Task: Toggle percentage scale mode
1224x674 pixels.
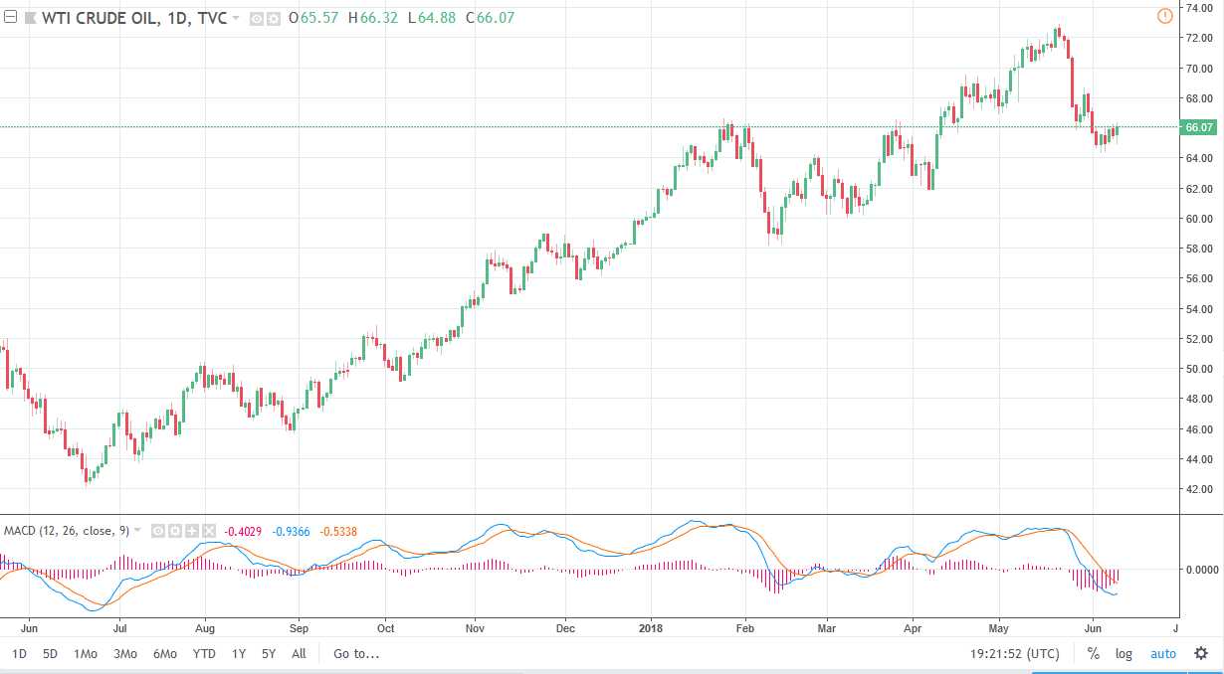Action: [1093, 654]
